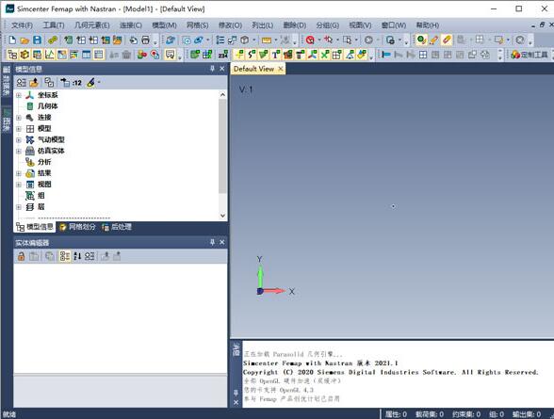This screenshot has width=554, height=419.
Task: Click the red circle select icon
Action: point(310,40)
